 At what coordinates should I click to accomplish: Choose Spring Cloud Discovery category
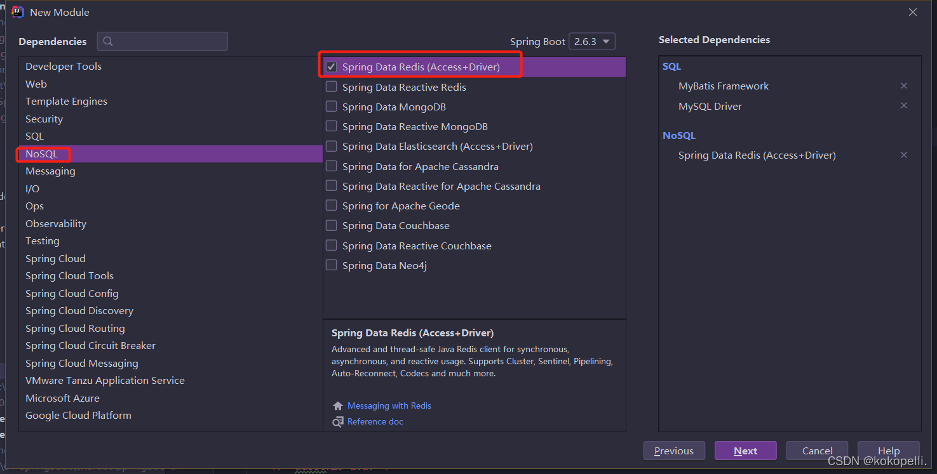click(x=171, y=311)
